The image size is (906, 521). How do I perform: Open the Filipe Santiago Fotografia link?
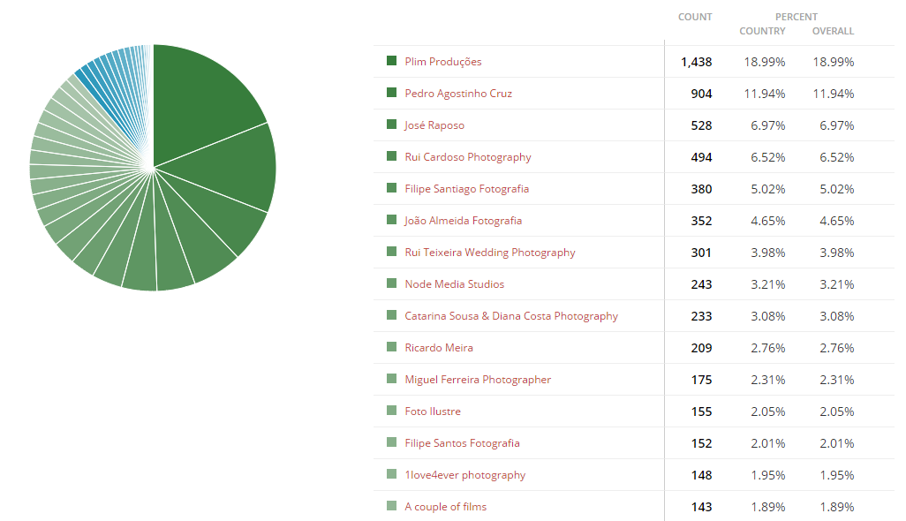[466, 189]
